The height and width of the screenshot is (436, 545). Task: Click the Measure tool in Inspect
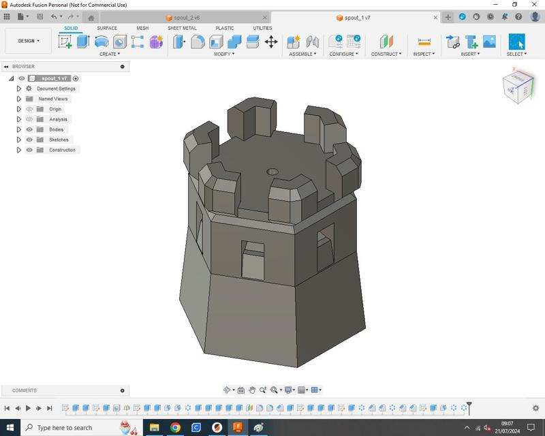tap(424, 42)
